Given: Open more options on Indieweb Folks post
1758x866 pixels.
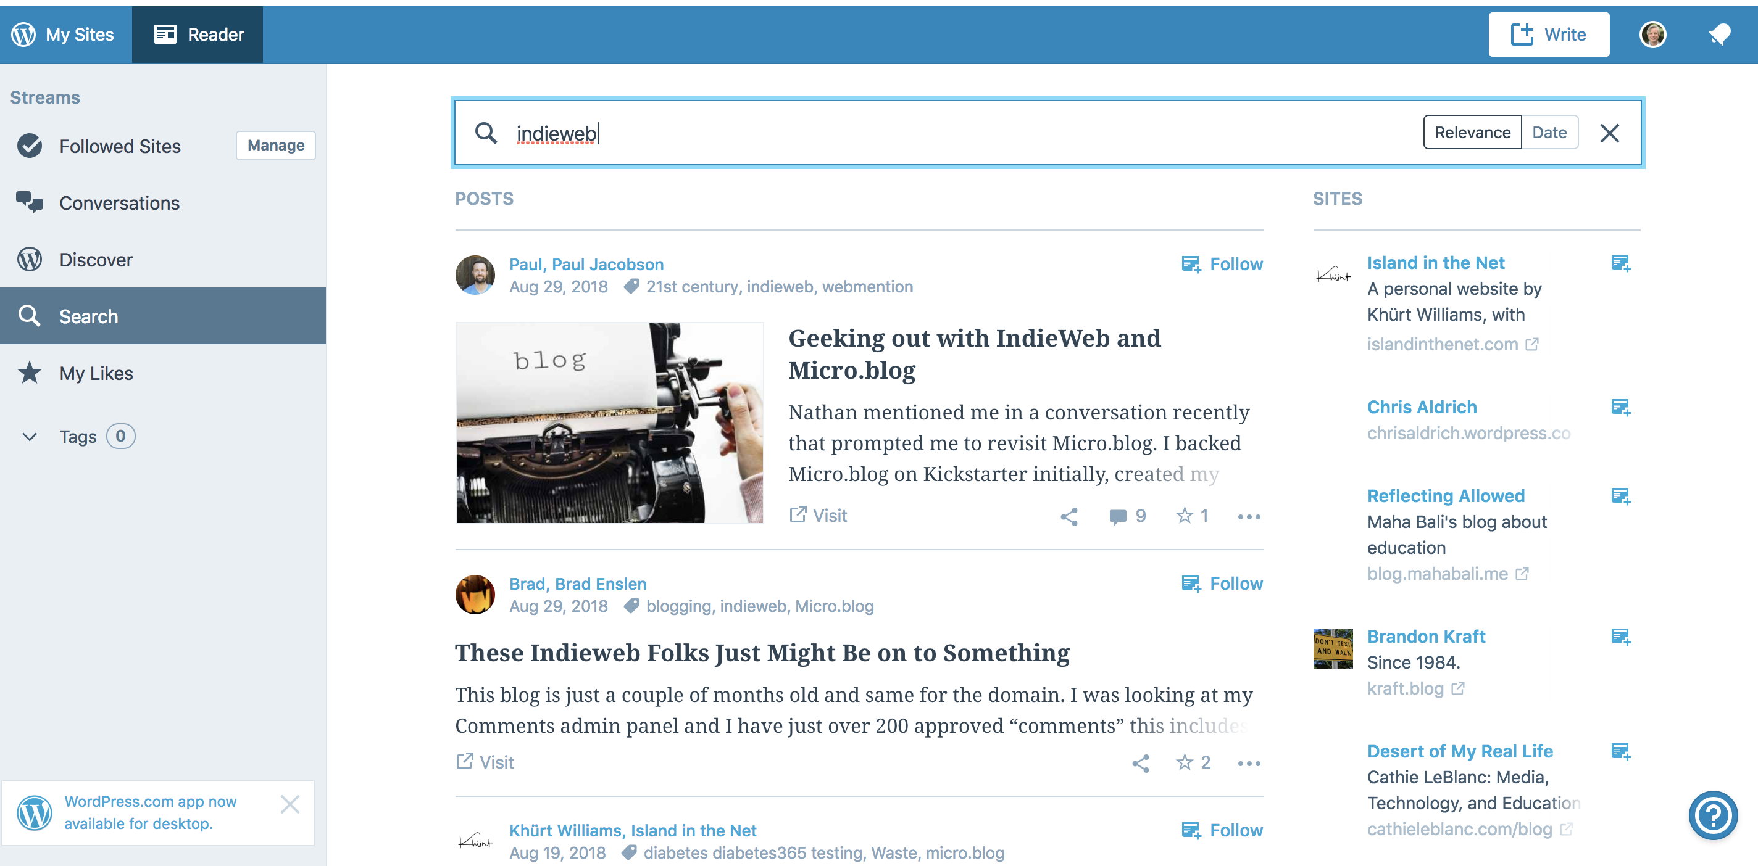Looking at the screenshot, I should [1249, 764].
